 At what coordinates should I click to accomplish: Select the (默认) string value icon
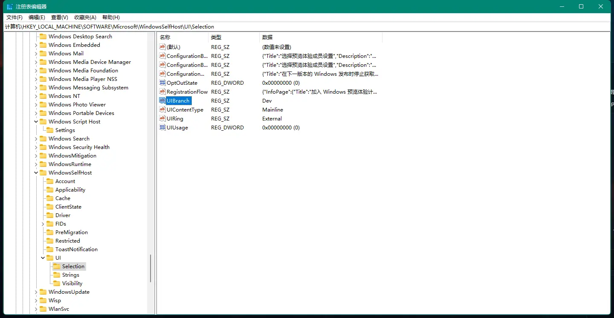point(162,47)
